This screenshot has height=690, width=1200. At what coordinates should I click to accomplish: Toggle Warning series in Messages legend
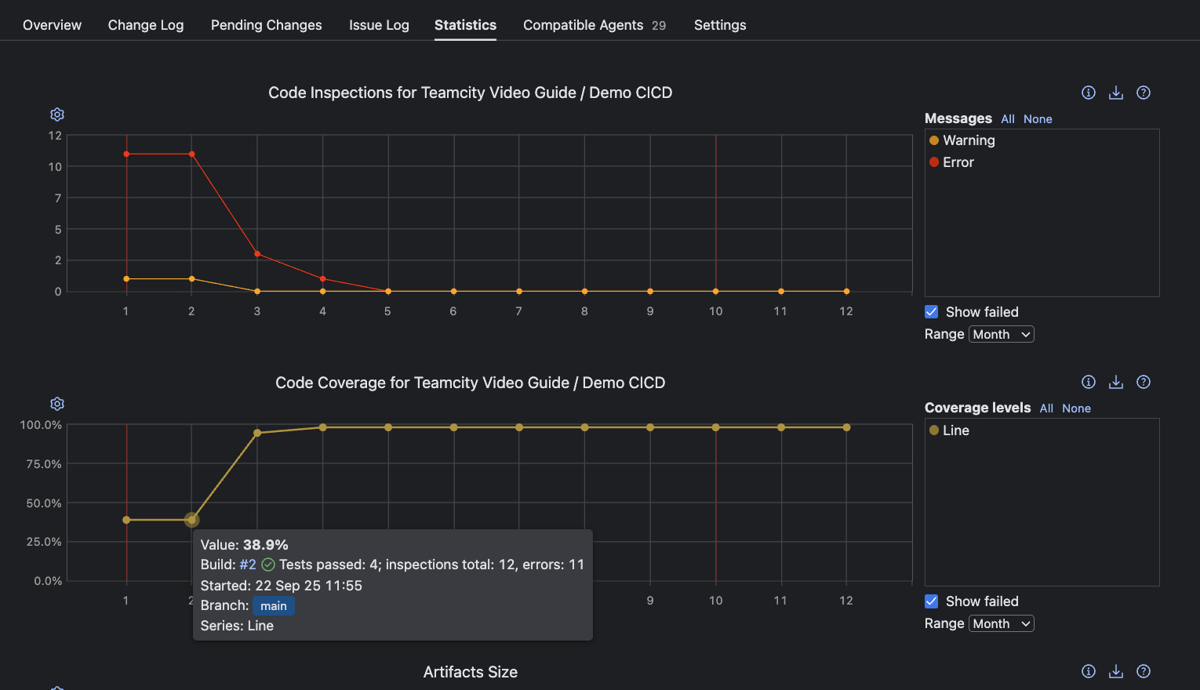tap(968, 140)
